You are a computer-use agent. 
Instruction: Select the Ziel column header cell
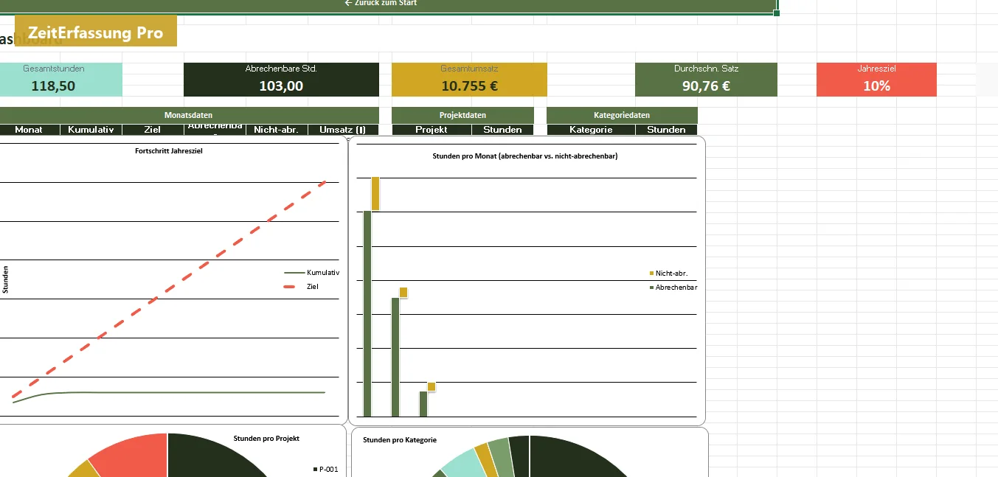pos(153,130)
